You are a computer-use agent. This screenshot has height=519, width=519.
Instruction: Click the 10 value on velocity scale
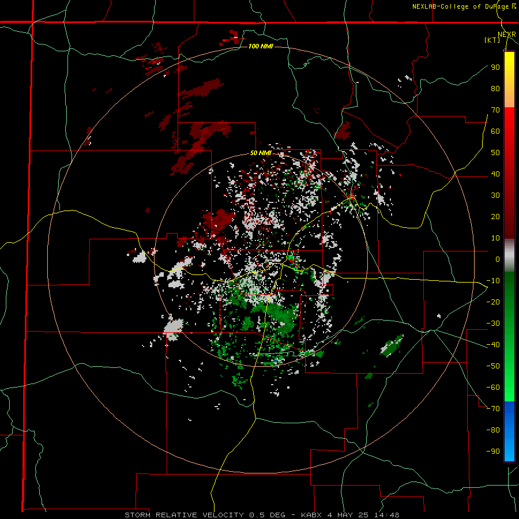[x=495, y=238]
